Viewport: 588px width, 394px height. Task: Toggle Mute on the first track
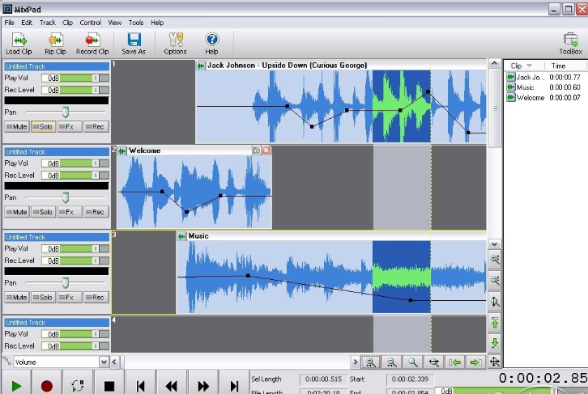point(16,126)
